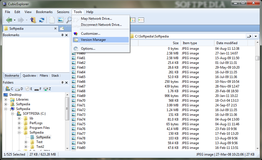Click the folder tree scroll up arrow
Viewport: 262px width, 160px height.
pyautogui.click(x=67, y=95)
